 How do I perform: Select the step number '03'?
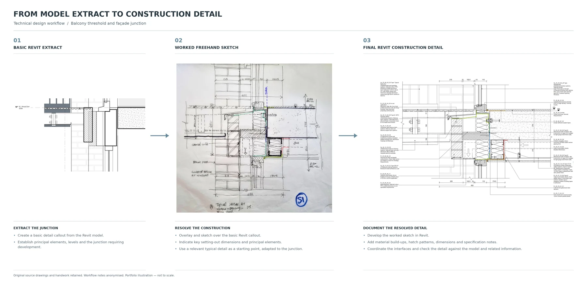[367, 40]
